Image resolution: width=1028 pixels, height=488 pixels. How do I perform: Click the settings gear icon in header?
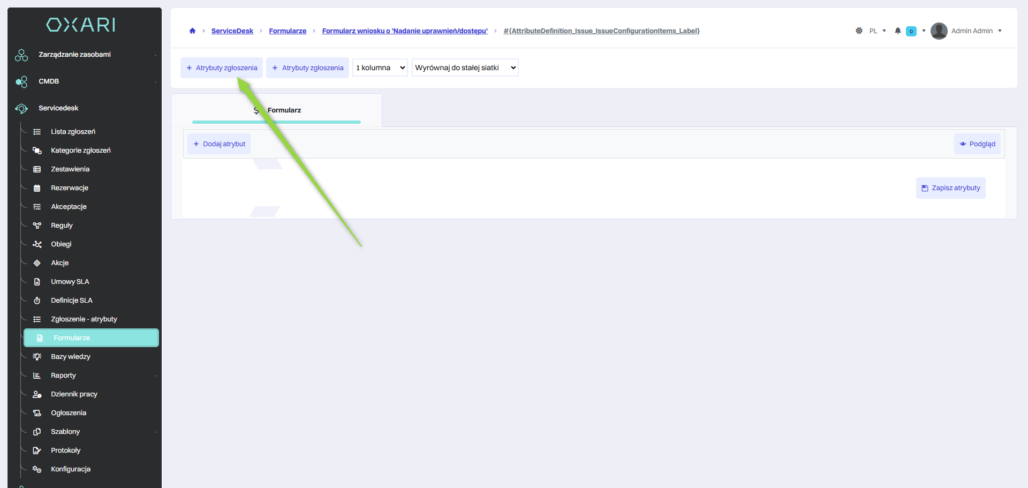point(859,31)
